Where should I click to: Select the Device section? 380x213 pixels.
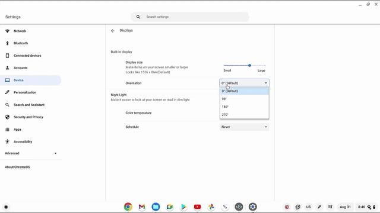30,80
